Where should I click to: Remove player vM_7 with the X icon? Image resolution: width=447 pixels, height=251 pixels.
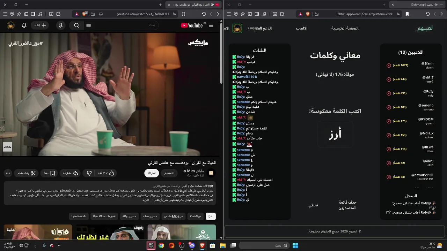[x=389, y=79]
